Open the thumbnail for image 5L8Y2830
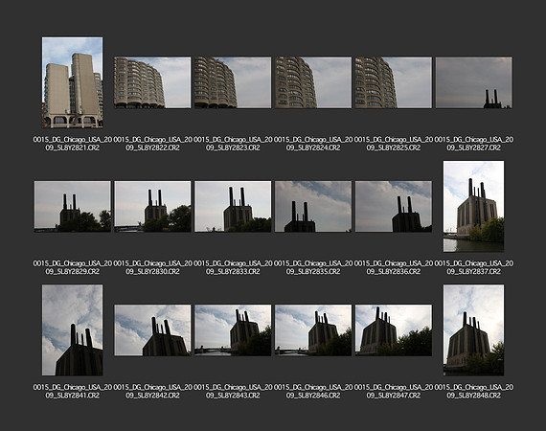The height and width of the screenshot is (431, 546). click(152, 207)
